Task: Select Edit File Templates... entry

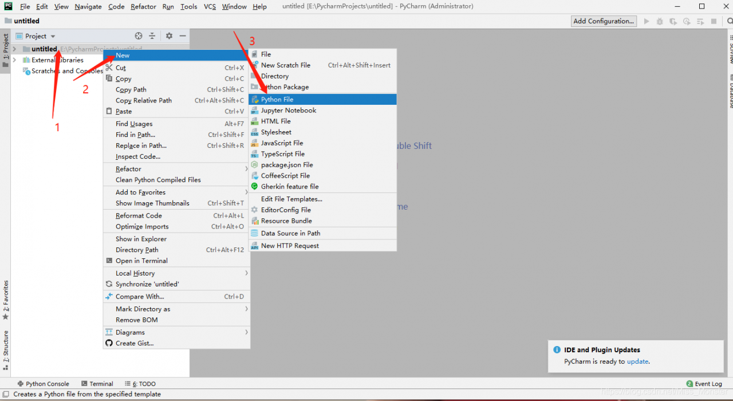Action: click(323, 199)
